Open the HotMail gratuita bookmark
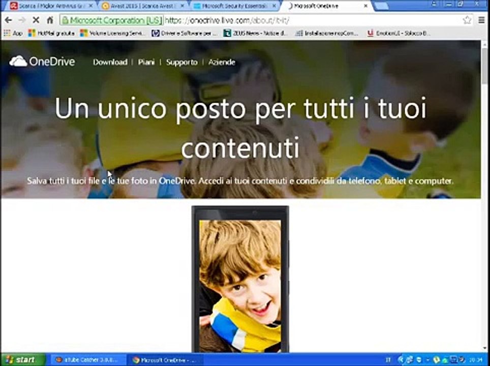Screen dimensions: 490x366 (x=51, y=33)
